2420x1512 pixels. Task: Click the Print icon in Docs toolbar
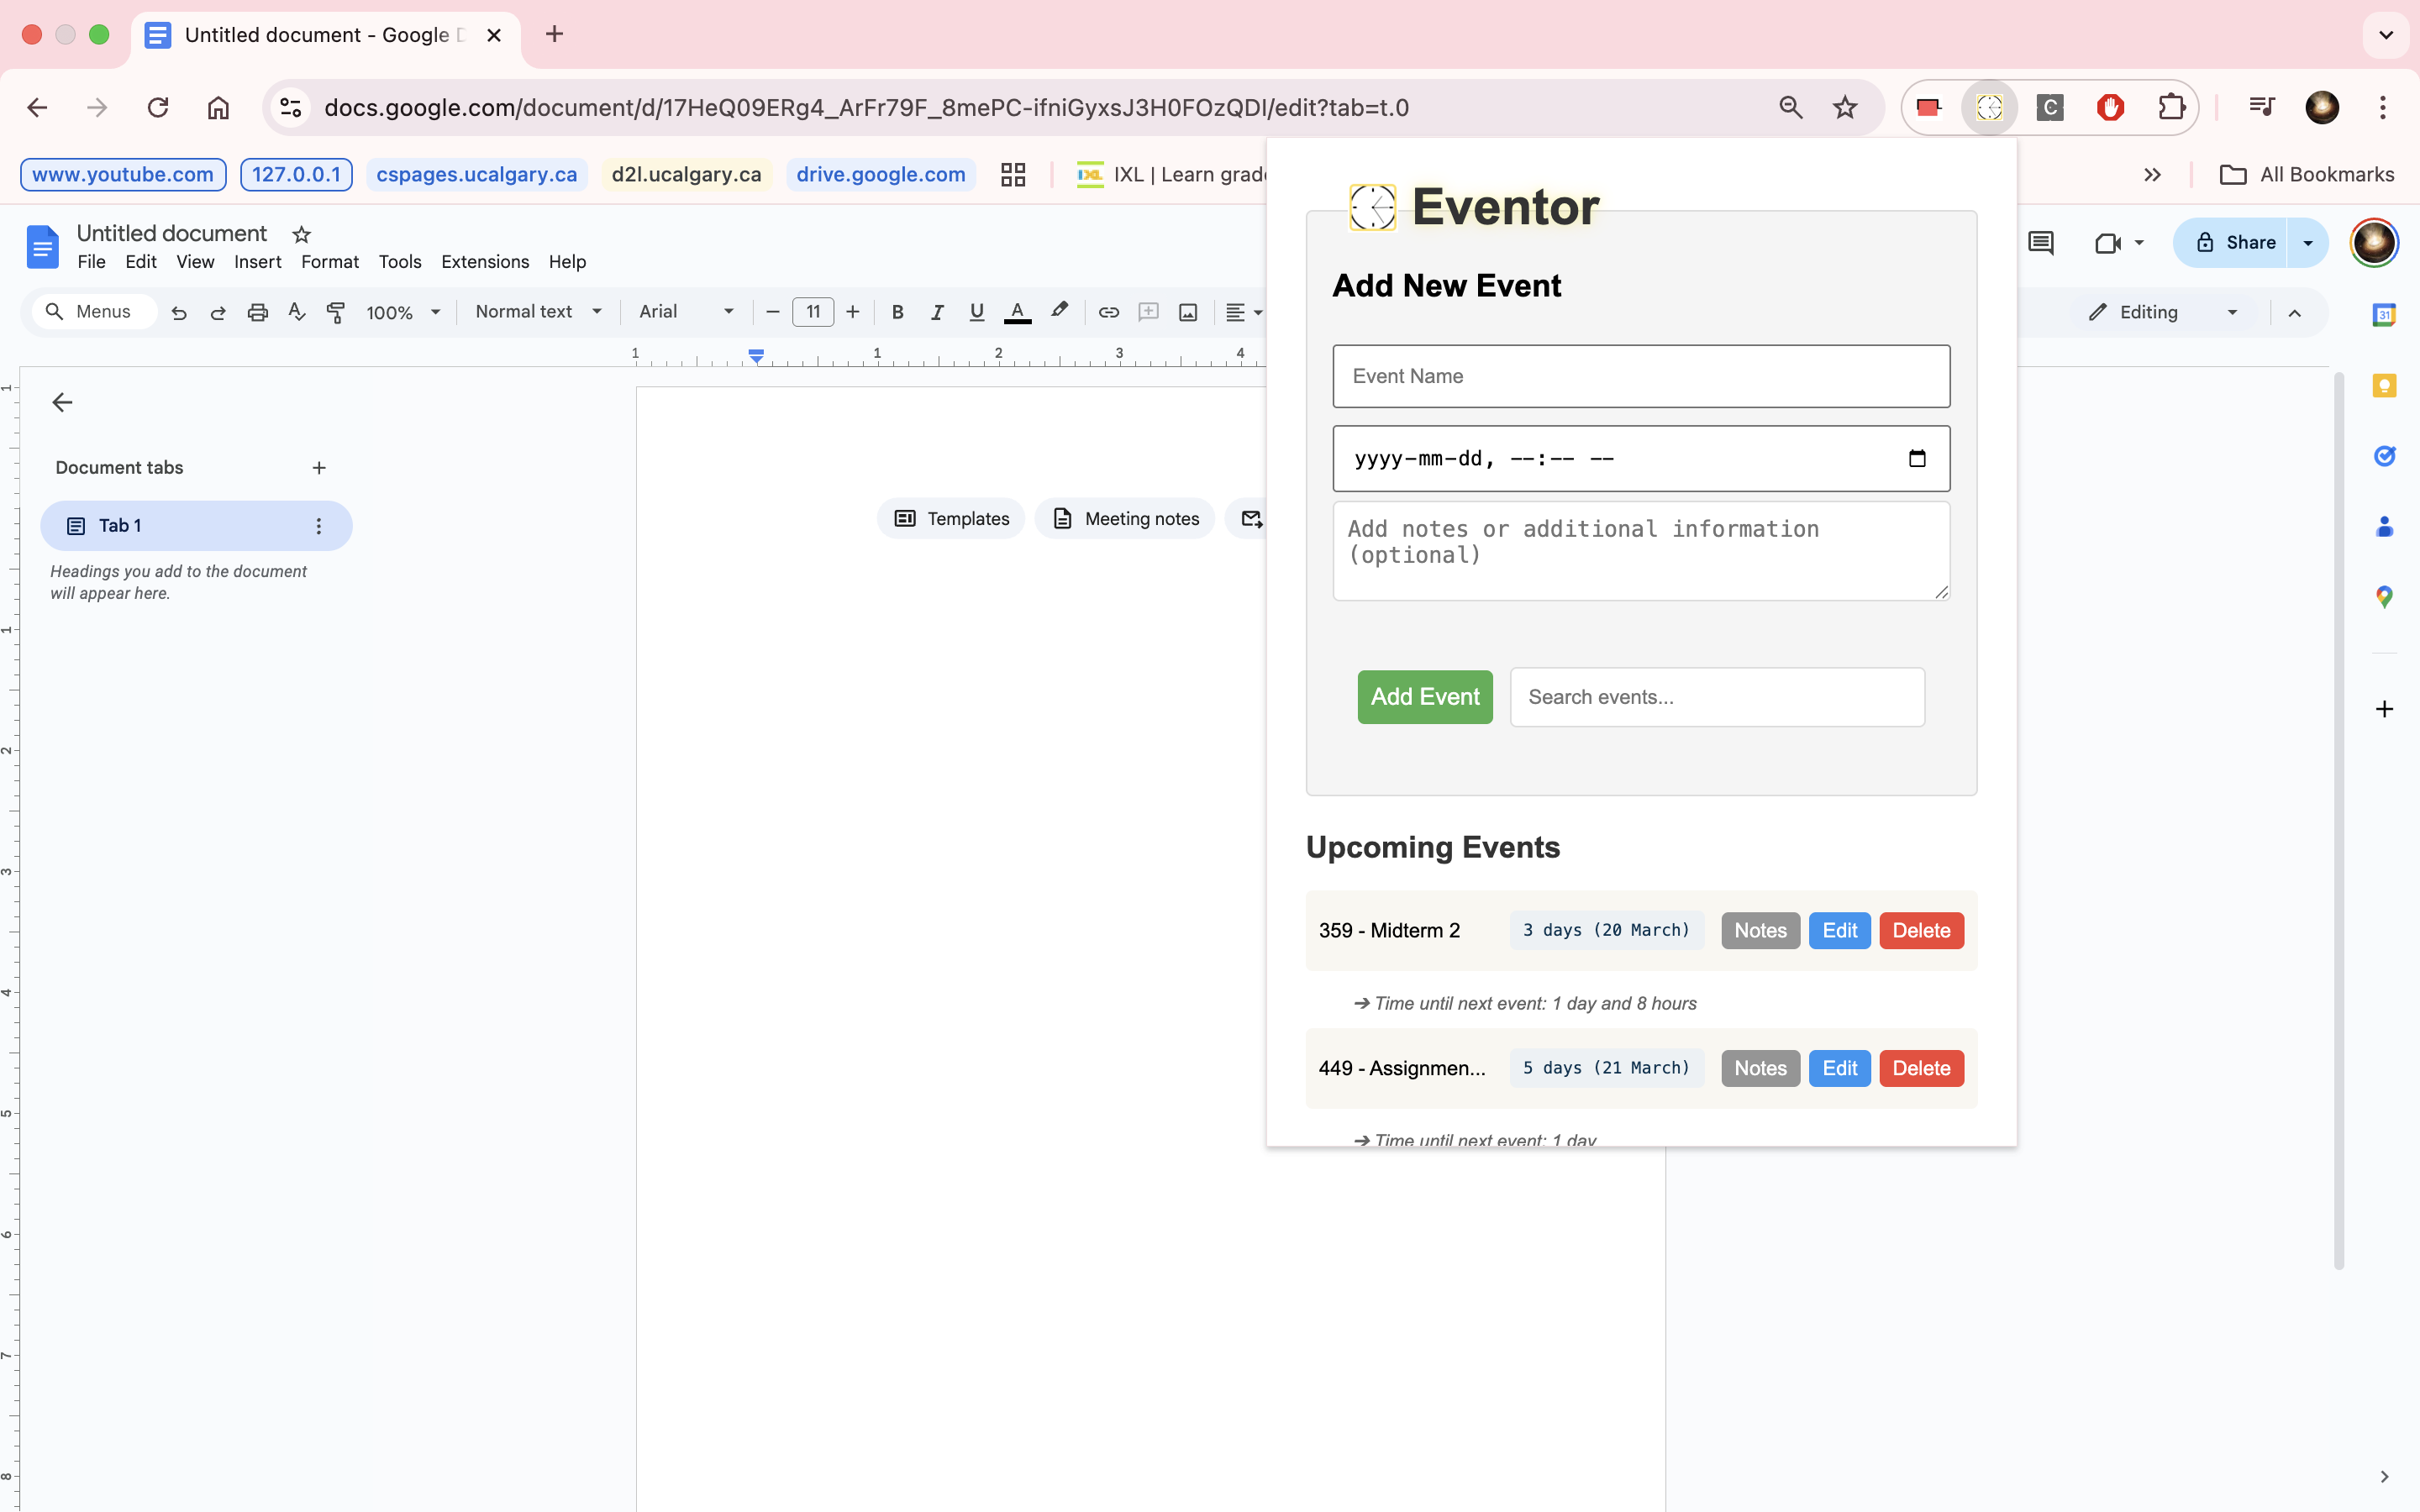pyautogui.click(x=257, y=312)
